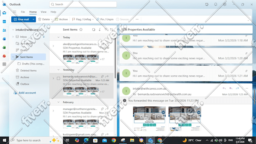Screen dimensions: 256x144
Task: Click forward icon on bernarda.radovanovich list item
Action: tap(107, 77)
